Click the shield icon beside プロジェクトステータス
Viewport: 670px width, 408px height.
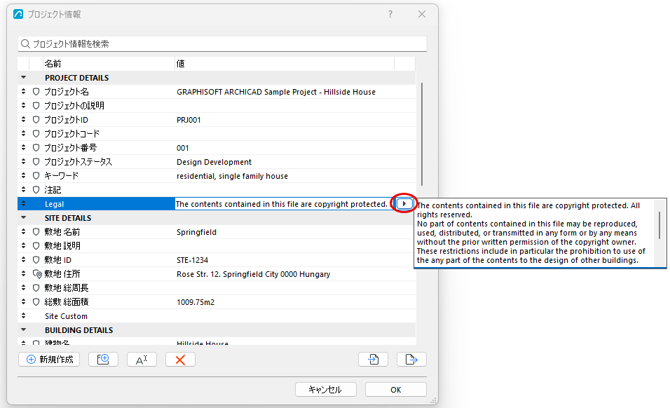36,161
